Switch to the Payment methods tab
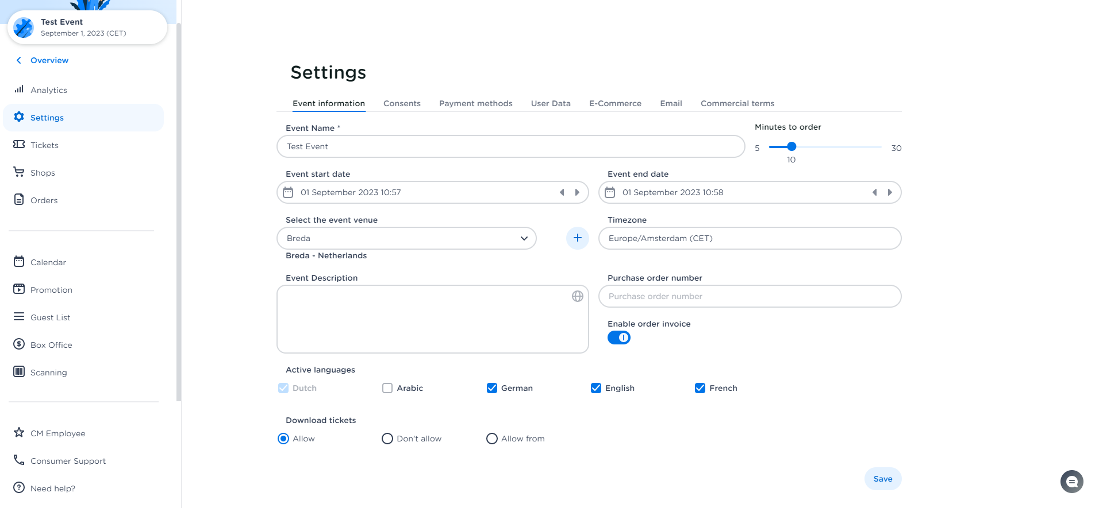Image resolution: width=1099 pixels, height=508 pixels. pos(475,103)
